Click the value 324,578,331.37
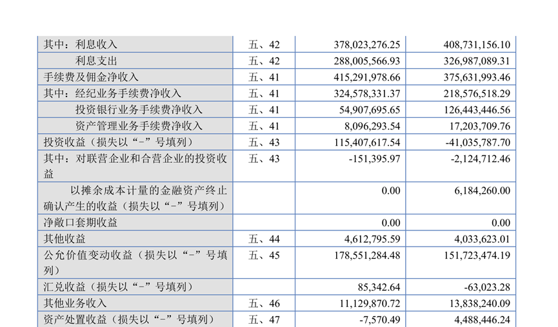 coord(366,94)
